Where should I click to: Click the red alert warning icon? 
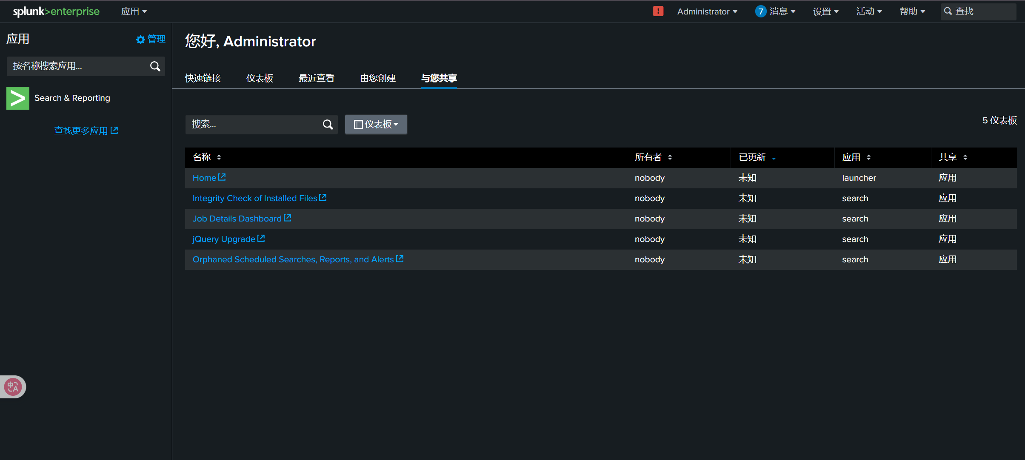tap(658, 11)
